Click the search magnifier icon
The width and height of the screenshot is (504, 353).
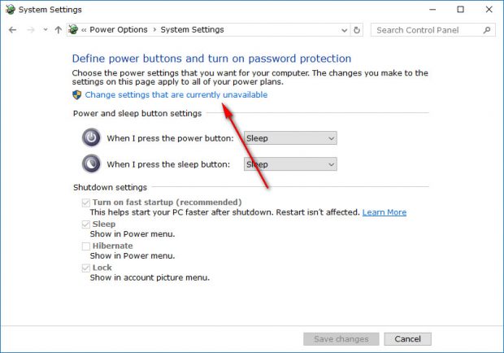tap(487, 30)
